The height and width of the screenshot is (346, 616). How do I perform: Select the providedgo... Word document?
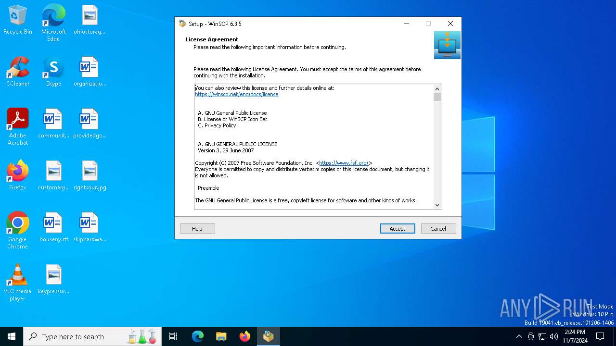90,124
